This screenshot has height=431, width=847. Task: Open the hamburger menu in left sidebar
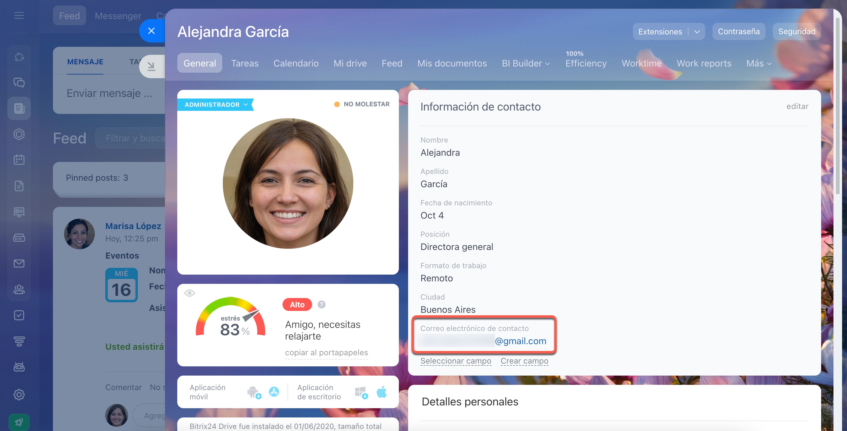coord(19,15)
